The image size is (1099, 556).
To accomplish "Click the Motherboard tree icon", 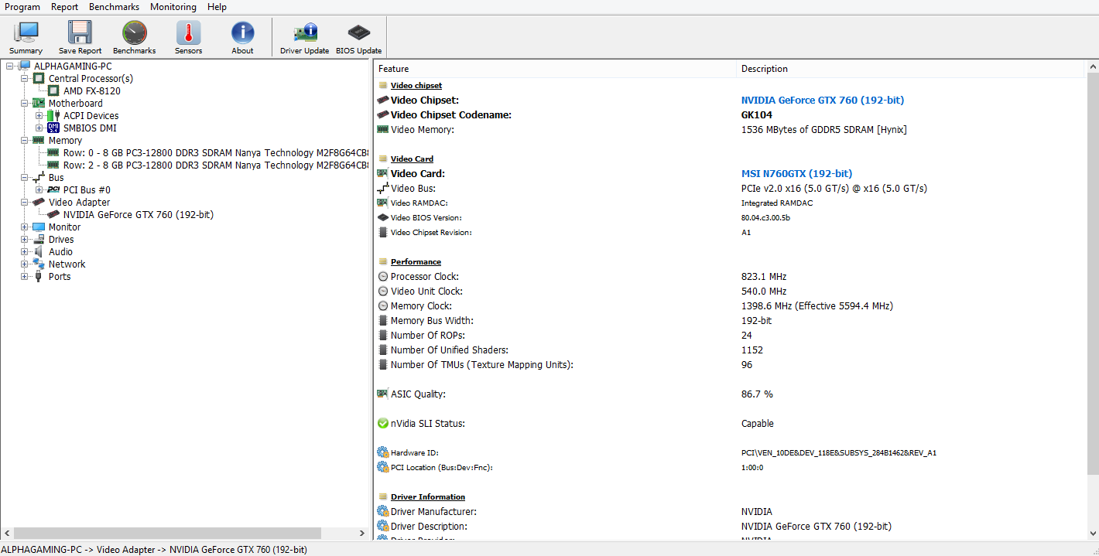I will pos(39,103).
